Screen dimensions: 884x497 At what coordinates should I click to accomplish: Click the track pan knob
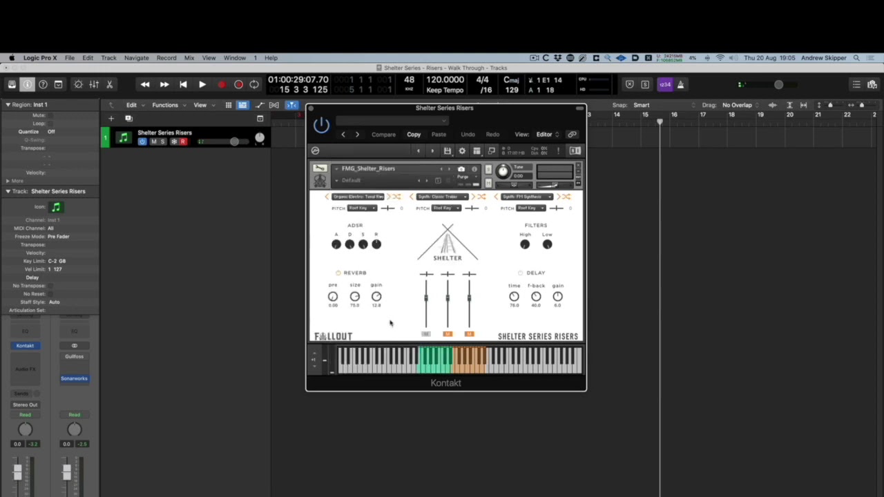click(x=260, y=138)
